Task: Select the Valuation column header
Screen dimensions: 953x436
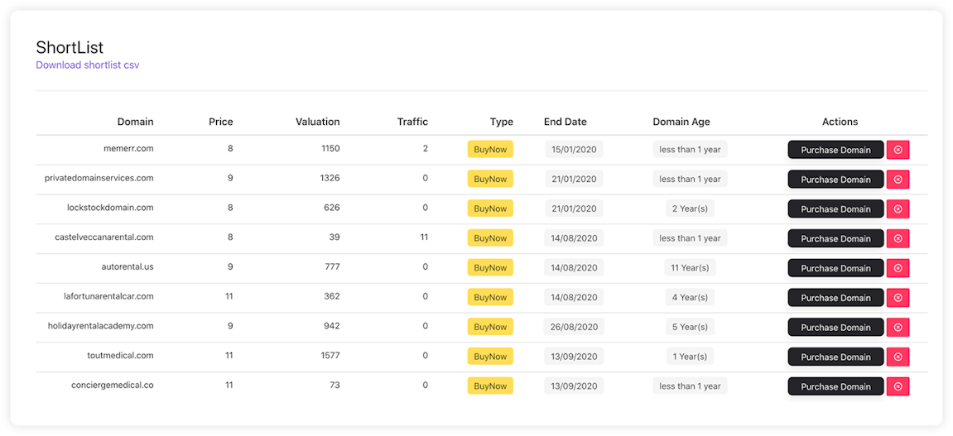Action: click(x=317, y=122)
